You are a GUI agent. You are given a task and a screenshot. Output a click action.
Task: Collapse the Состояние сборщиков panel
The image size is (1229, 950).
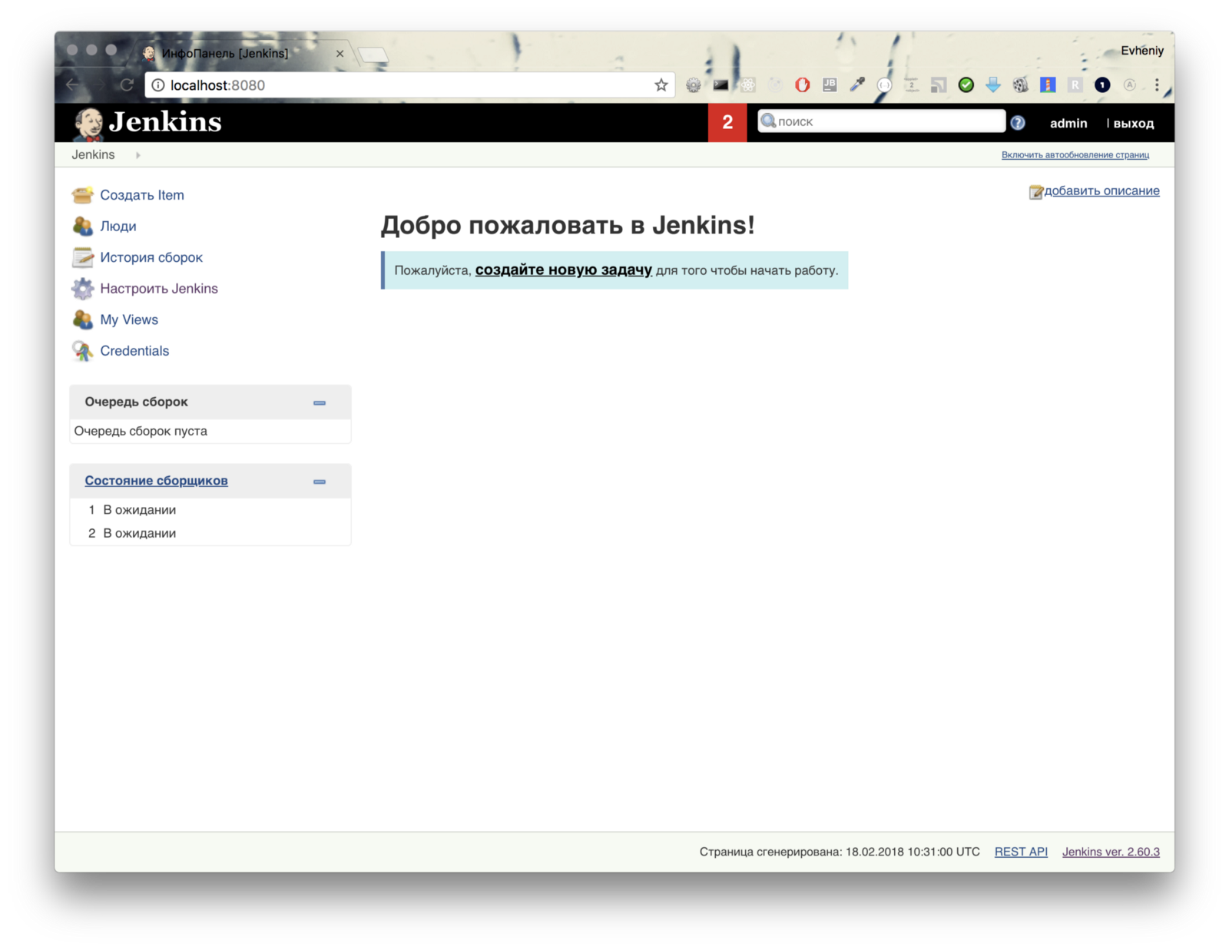point(320,482)
